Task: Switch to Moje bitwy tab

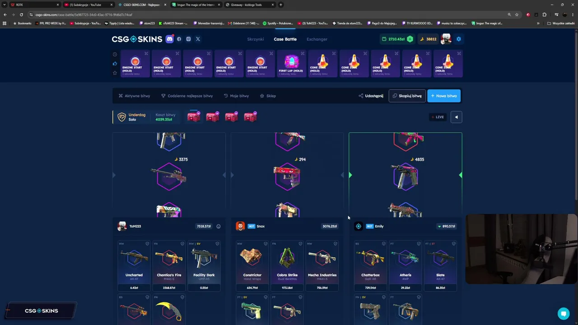Action: tap(236, 96)
